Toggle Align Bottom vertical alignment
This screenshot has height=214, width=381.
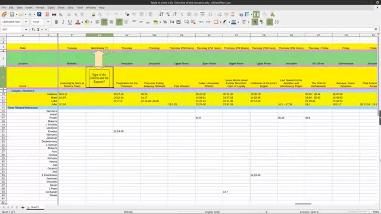(x=148, y=22)
